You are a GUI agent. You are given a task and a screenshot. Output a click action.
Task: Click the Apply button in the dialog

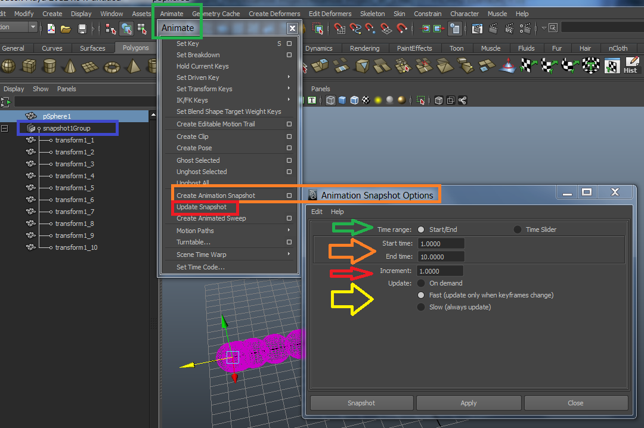(x=469, y=403)
